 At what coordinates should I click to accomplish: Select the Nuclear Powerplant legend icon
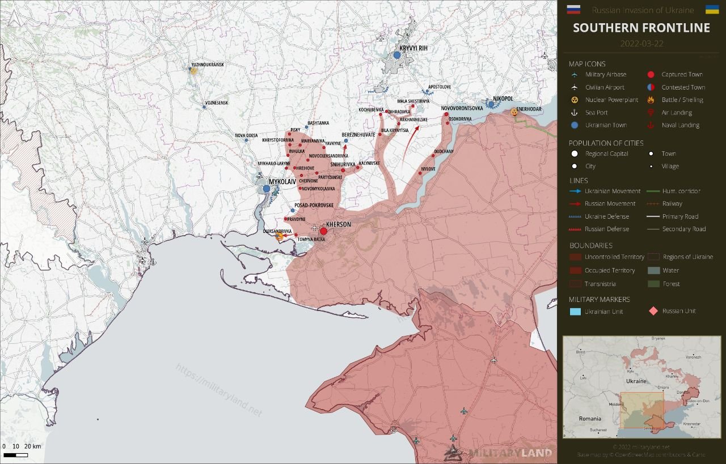coord(575,100)
